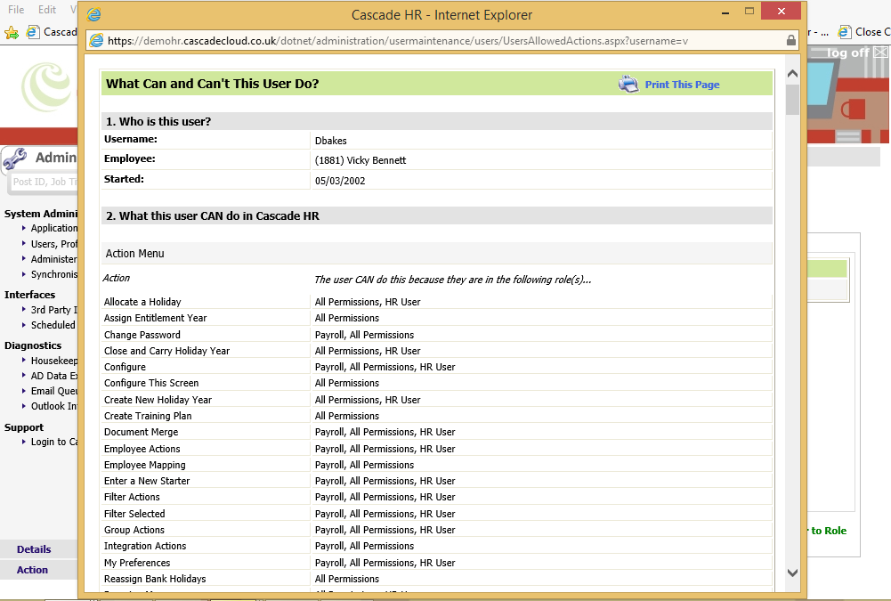This screenshot has height=601, width=891.
Task: Click the Print This Page link
Action: [682, 85]
